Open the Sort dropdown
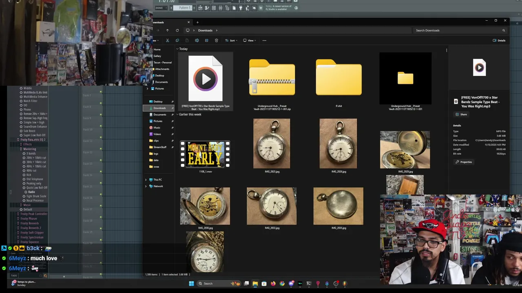The height and width of the screenshot is (293, 522). (x=230, y=40)
